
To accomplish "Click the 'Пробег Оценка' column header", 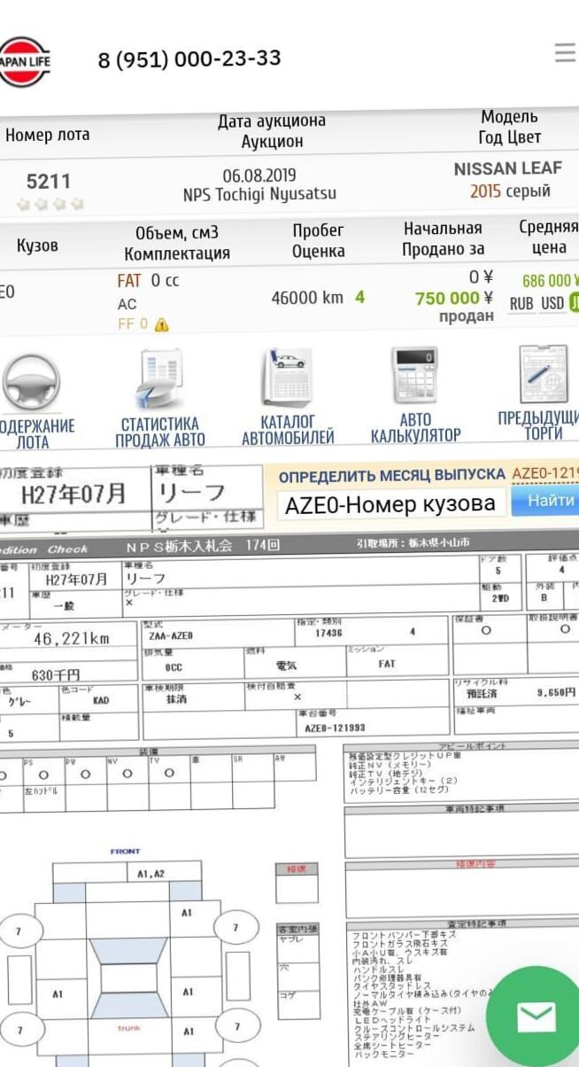I will [x=318, y=241].
